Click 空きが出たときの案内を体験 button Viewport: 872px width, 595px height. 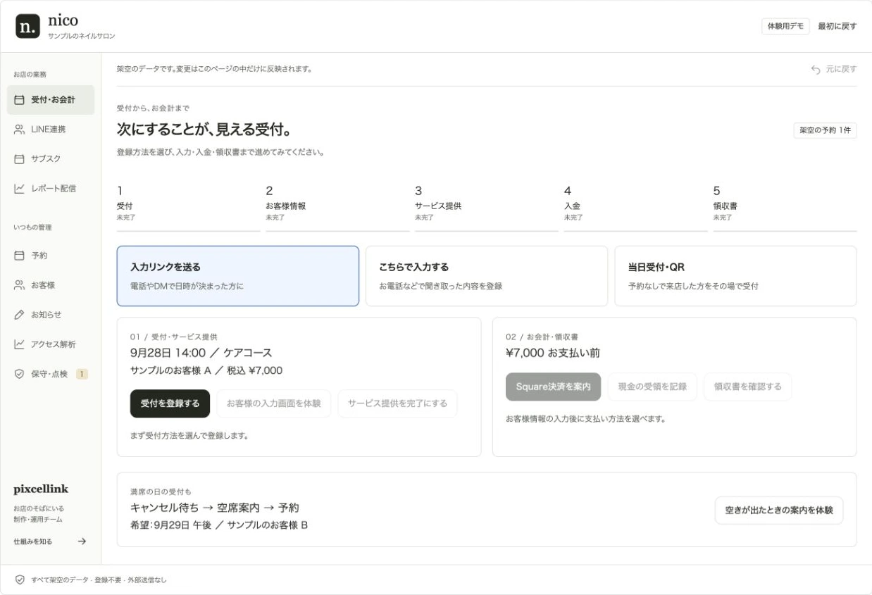pyautogui.click(x=779, y=511)
